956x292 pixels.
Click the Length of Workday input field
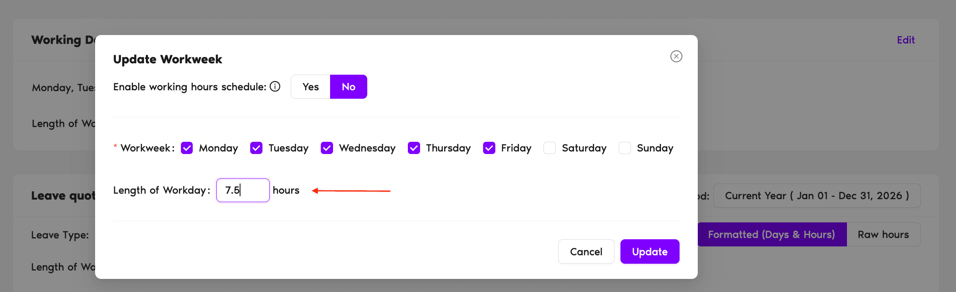click(x=243, y=190)
